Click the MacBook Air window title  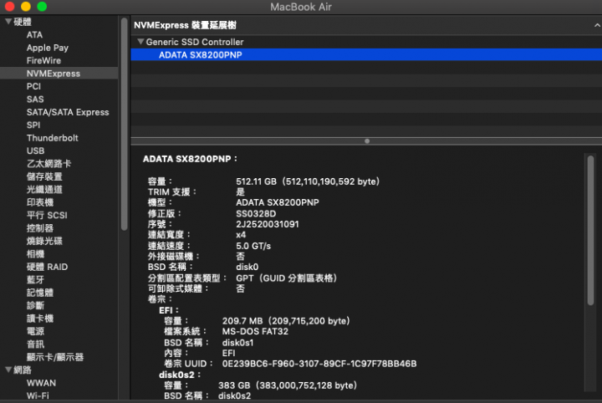click(x=301, y=7)
